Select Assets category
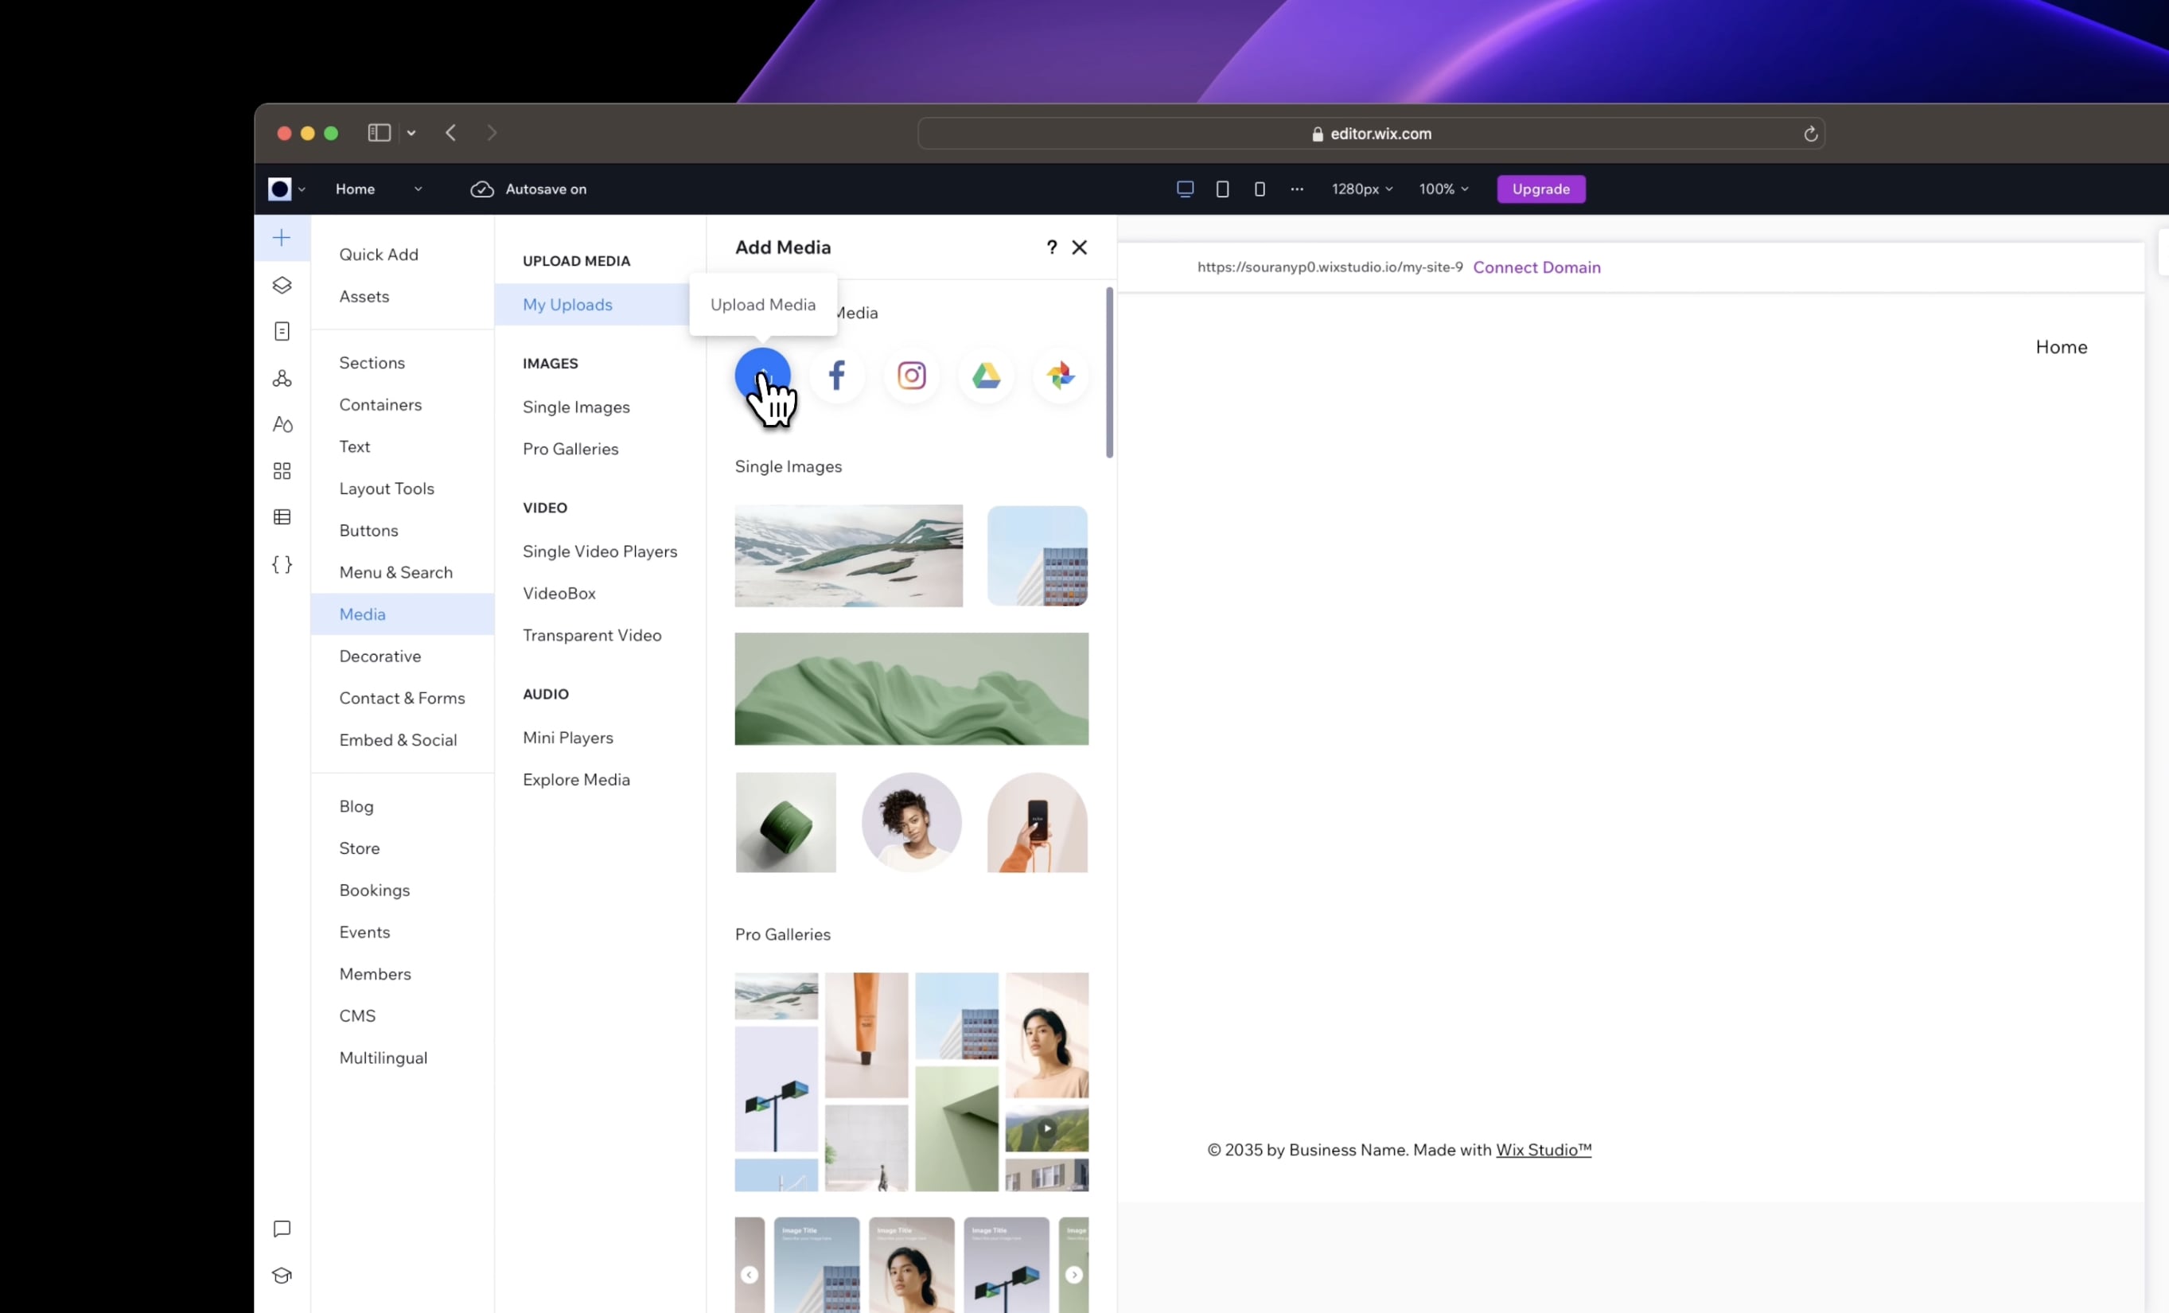This screenshot has height=1313, width=2169. pos(364,297)
